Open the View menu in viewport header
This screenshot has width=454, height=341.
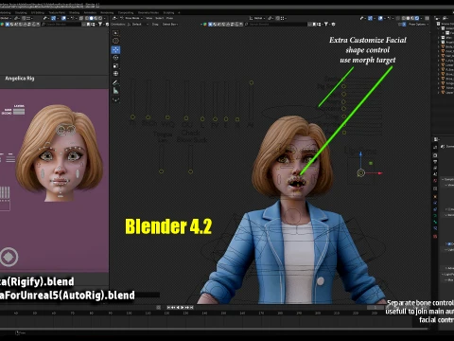tap(148, 18)
